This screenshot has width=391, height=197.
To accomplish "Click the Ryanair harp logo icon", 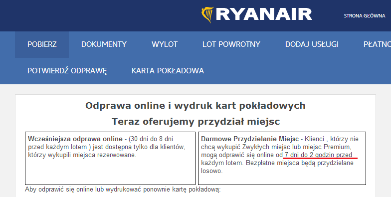I will tap(207, 15).
